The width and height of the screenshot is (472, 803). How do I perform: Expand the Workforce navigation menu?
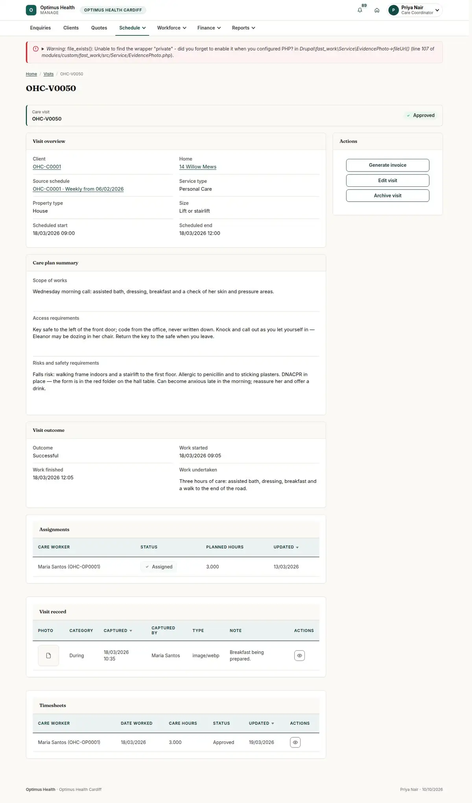point(171,28)
